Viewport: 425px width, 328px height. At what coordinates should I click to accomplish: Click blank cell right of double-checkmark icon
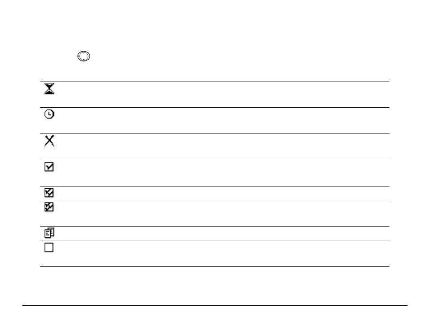(222, 193)
